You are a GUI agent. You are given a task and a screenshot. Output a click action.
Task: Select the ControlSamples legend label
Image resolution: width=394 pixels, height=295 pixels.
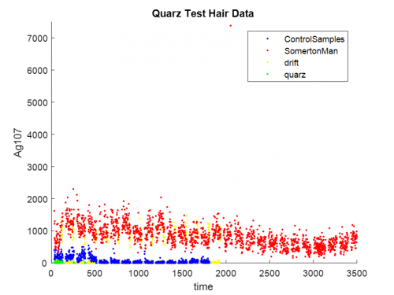coord(314,39)
